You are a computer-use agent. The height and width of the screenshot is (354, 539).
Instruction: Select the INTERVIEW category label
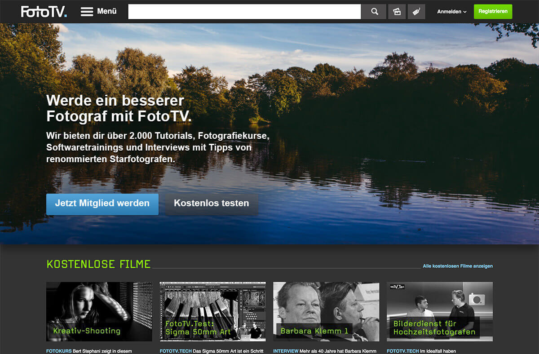tap(286, 351)
